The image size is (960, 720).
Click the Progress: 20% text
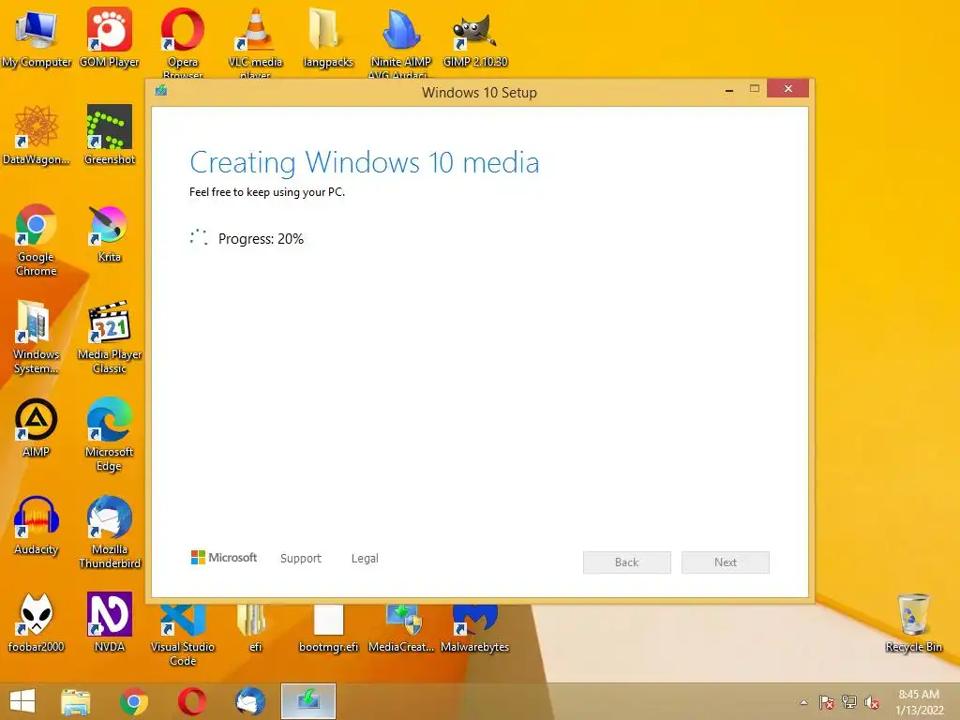[x=261, y=239]
